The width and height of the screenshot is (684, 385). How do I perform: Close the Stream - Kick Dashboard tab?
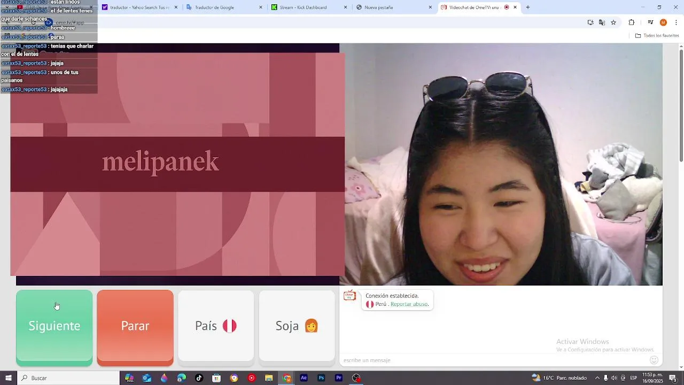(x=345, y=7)
